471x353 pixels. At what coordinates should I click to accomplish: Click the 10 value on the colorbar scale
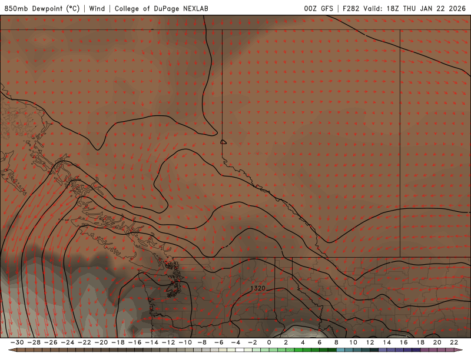[353, 342]
